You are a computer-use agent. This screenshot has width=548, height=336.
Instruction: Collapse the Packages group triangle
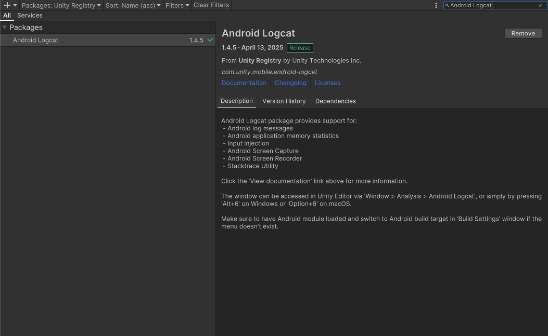coord(5,27)
